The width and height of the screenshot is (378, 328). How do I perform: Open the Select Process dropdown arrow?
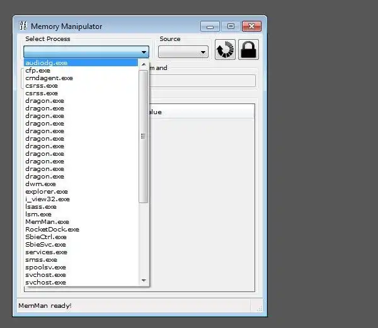(144, 52)
